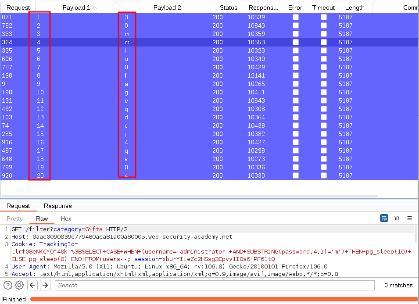Select the Pretty view tab

14,218
